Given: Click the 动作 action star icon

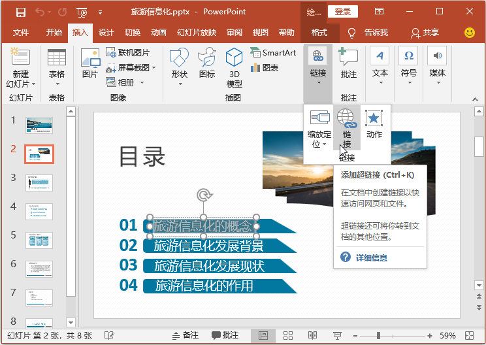Looking at the screenshot, I should click(374, 123).
